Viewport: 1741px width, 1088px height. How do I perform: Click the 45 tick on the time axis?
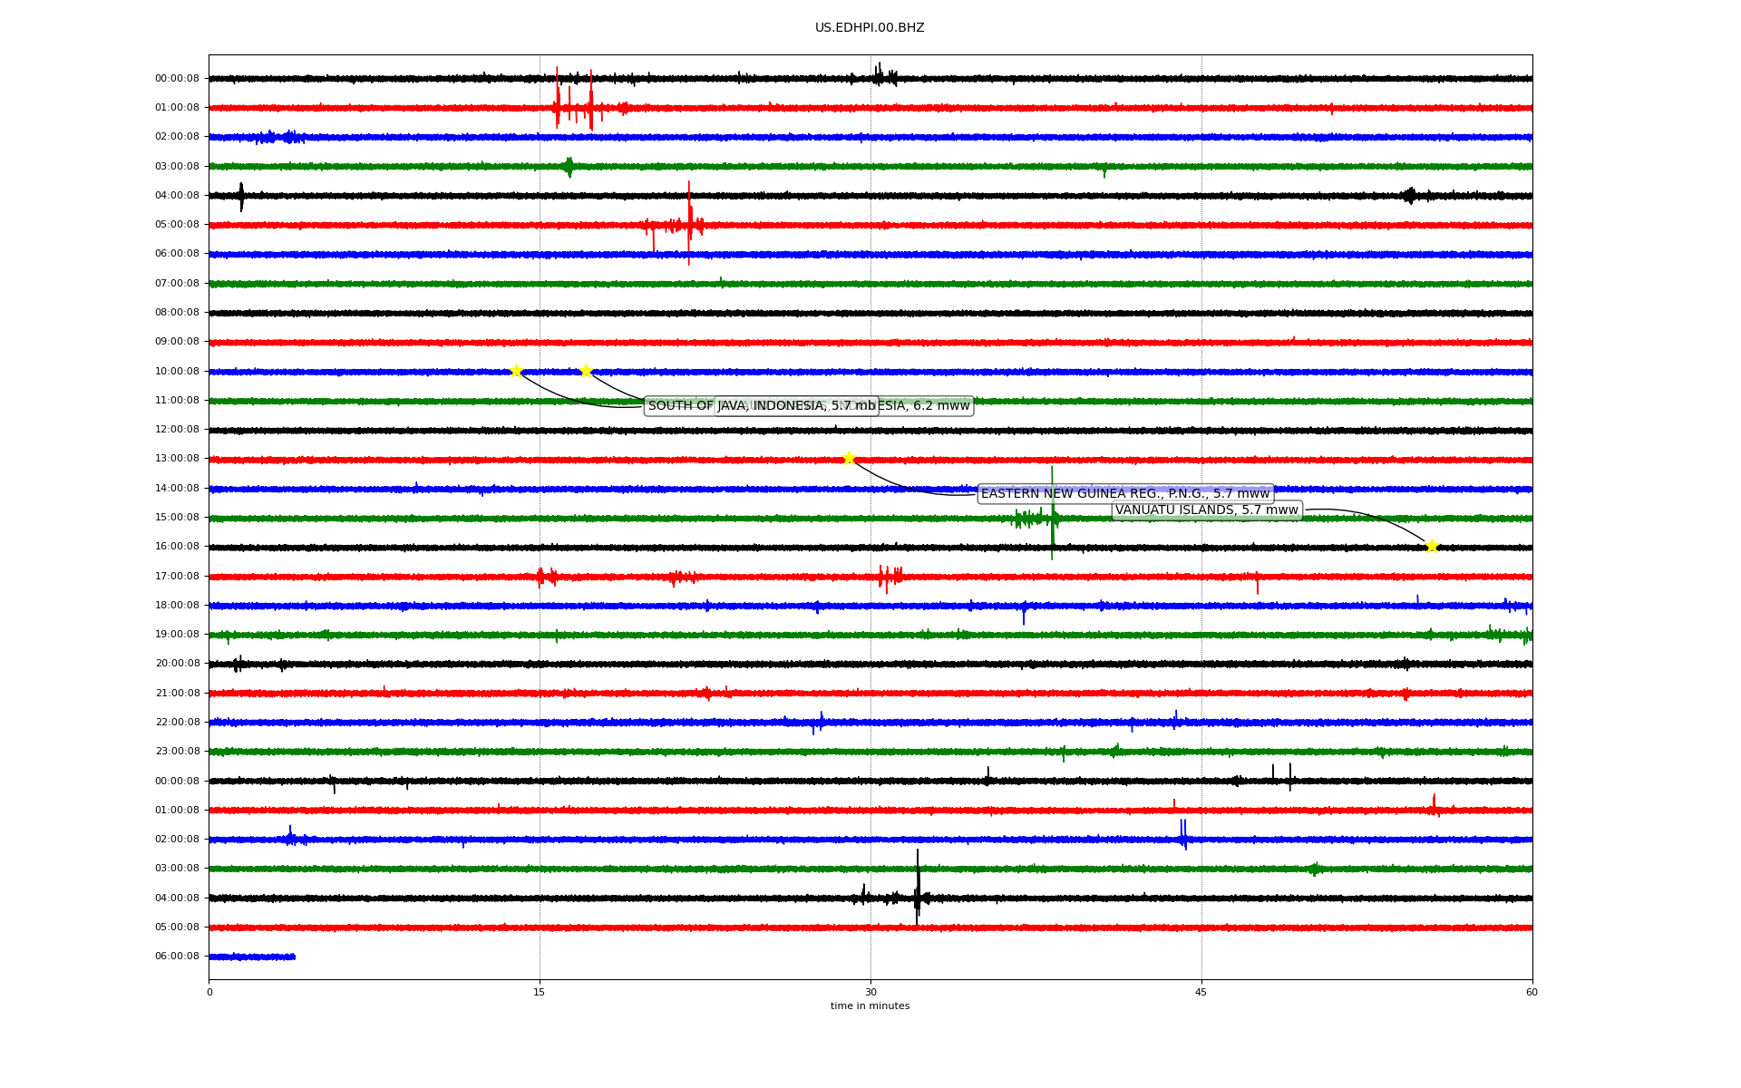[x=1201, y=992]
